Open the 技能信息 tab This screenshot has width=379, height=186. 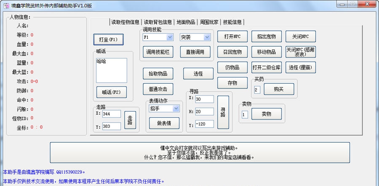[x=232, y=22]
